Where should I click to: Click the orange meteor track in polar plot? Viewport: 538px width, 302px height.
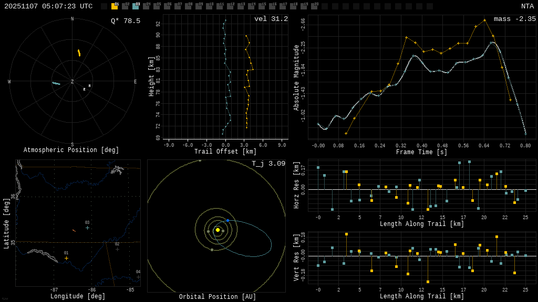click(79, 53)
